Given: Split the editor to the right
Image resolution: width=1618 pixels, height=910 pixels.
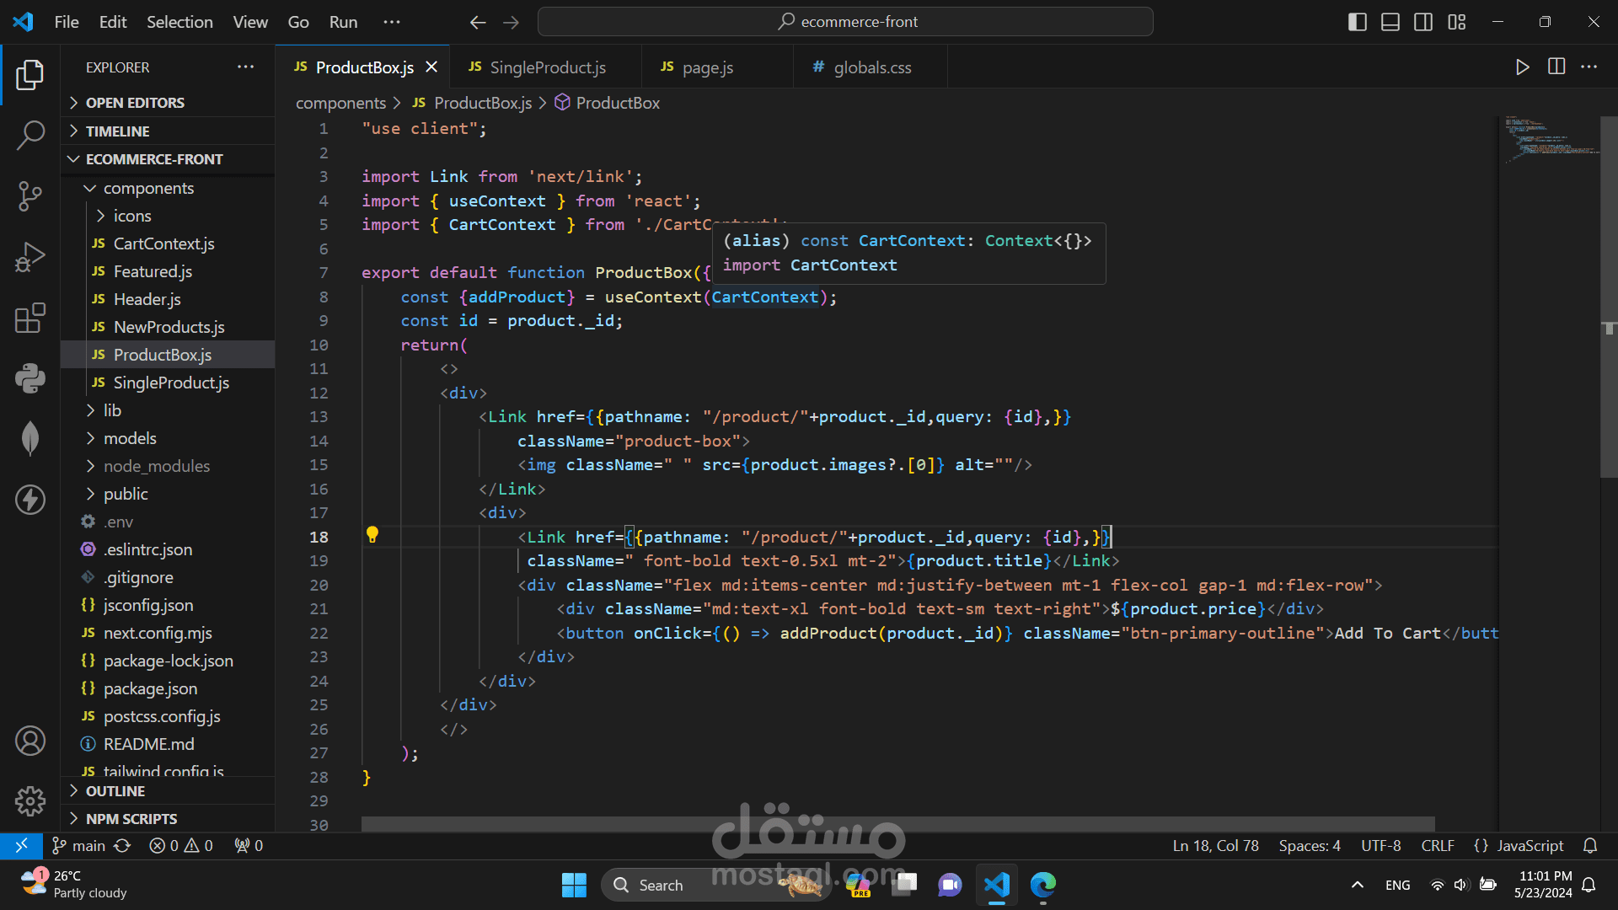Looking at the screenshot, I should (x=1556, y=67).
